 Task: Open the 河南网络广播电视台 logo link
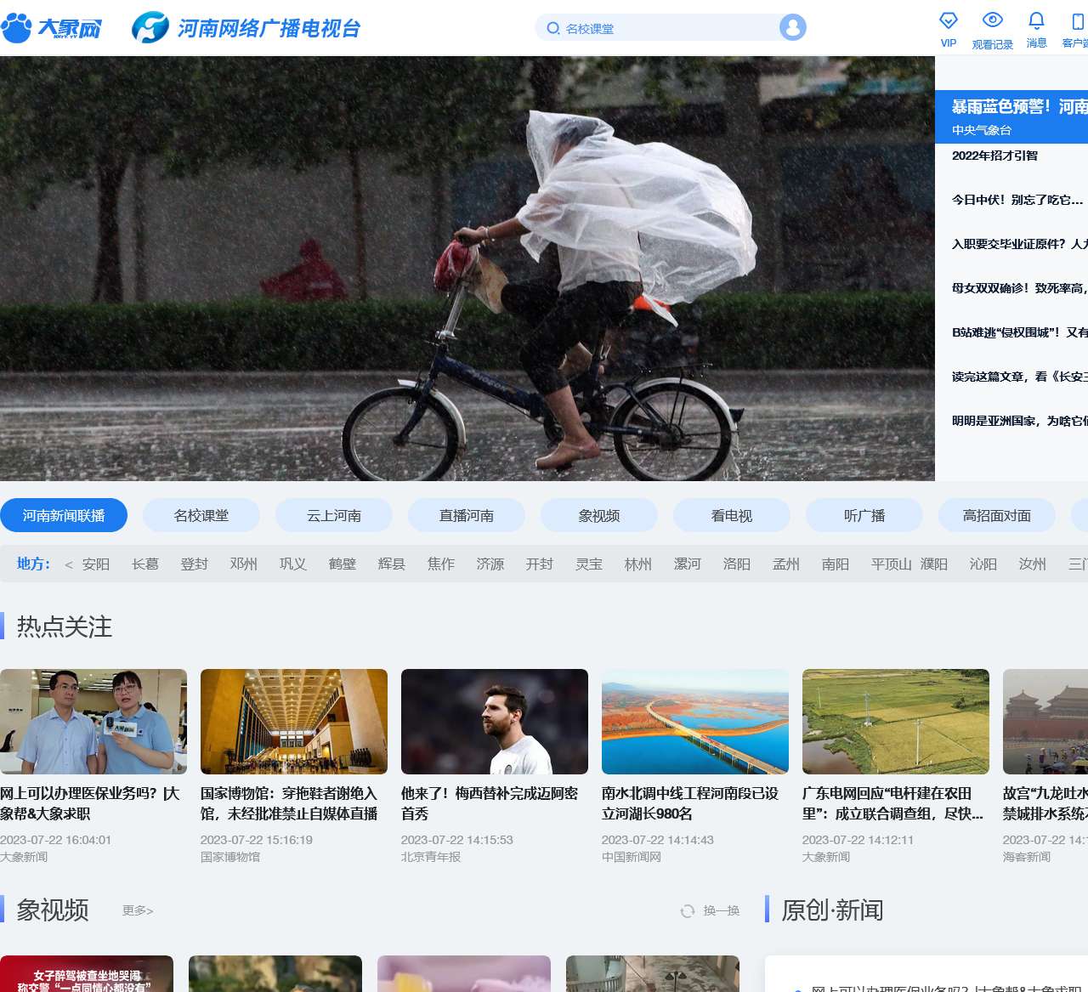(246, 28)
